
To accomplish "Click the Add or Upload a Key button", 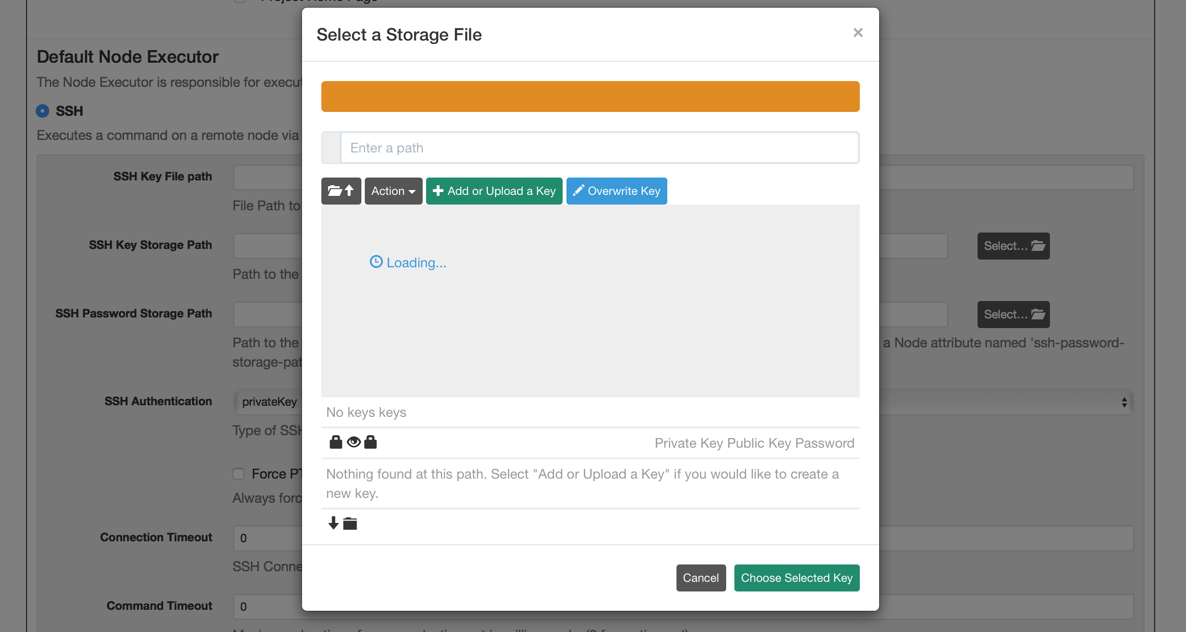I will pyautogui.click(x=494, y=191).
